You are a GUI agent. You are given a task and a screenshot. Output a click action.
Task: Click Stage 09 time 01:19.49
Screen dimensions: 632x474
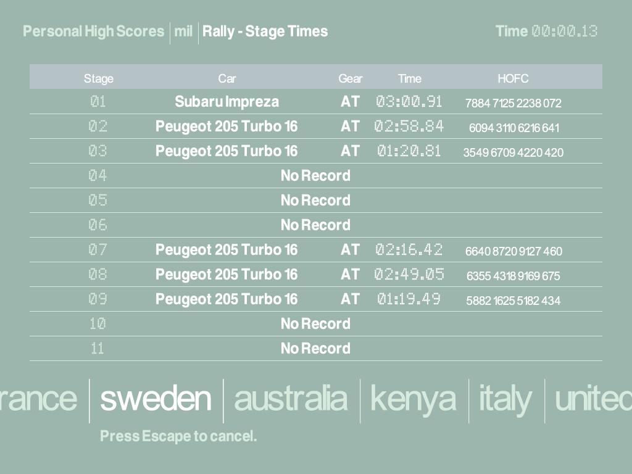(409, 299)
